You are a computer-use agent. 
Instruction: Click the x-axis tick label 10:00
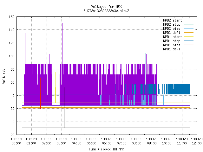[x=167, y=143]
